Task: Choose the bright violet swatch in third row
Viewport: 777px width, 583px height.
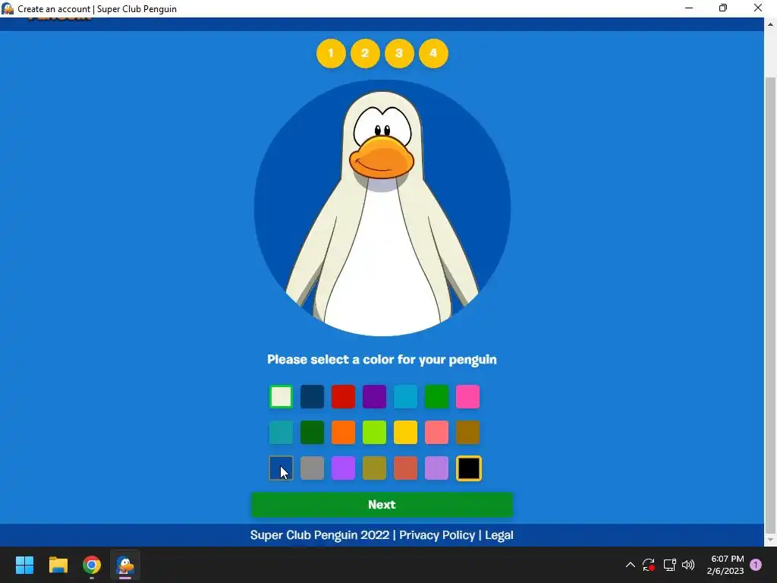Action: click(x=344, y=468)
